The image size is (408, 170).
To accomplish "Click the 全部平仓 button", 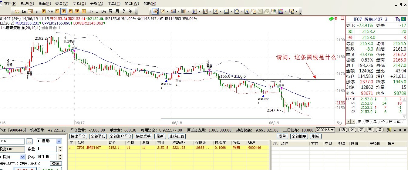I will click(x=98, y=136).
